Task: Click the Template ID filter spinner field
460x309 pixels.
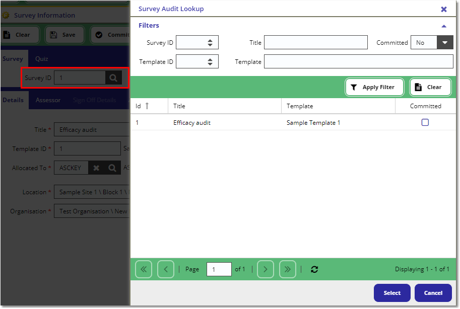Action: click(x=197, y=61)
